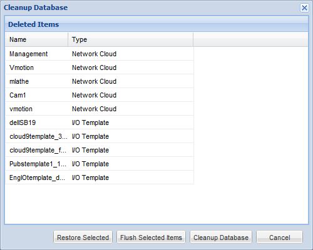Select the Management row name
This screenshot has height=250, width=313.
pyautogui.click(x=29, y=54)
